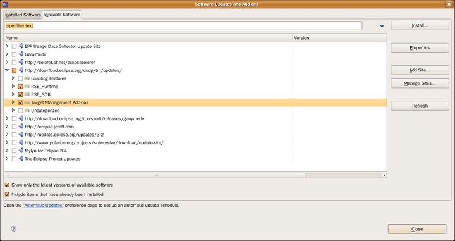Toggle Include items already installed option
Image resolution: width=455 pixels, height=241 pixels.
[x=7, y=194]
